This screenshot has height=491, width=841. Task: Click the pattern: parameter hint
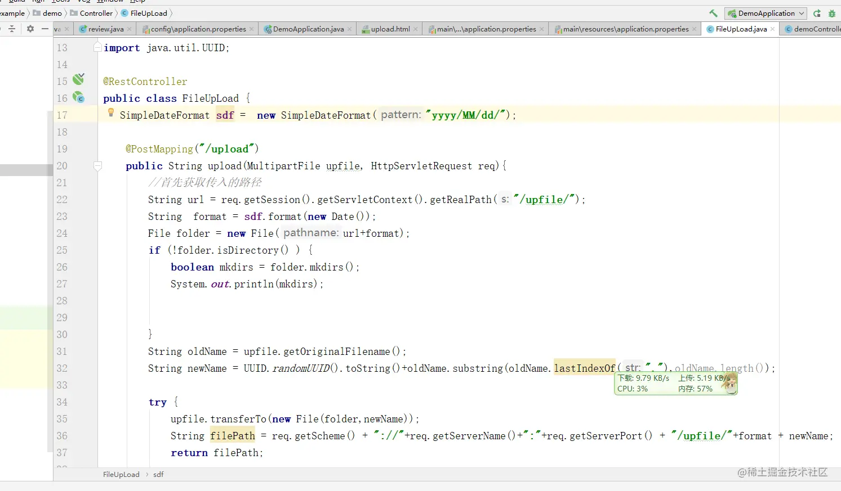(x=401, y=115)
